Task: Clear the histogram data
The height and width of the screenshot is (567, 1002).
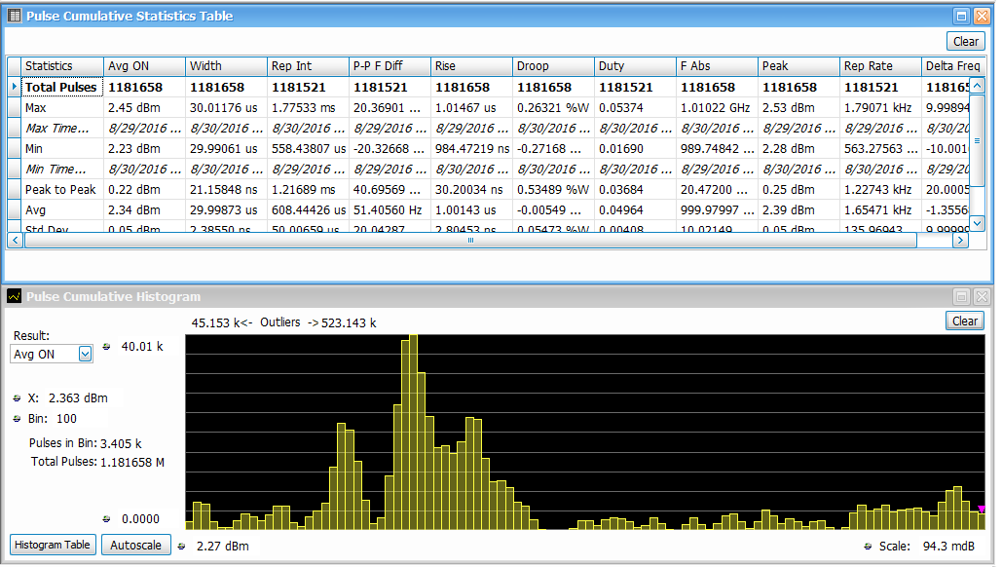Action: 964,321
